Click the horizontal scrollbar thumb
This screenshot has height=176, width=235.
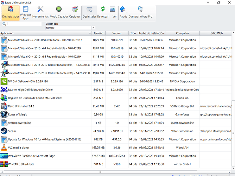pos(100,172)
